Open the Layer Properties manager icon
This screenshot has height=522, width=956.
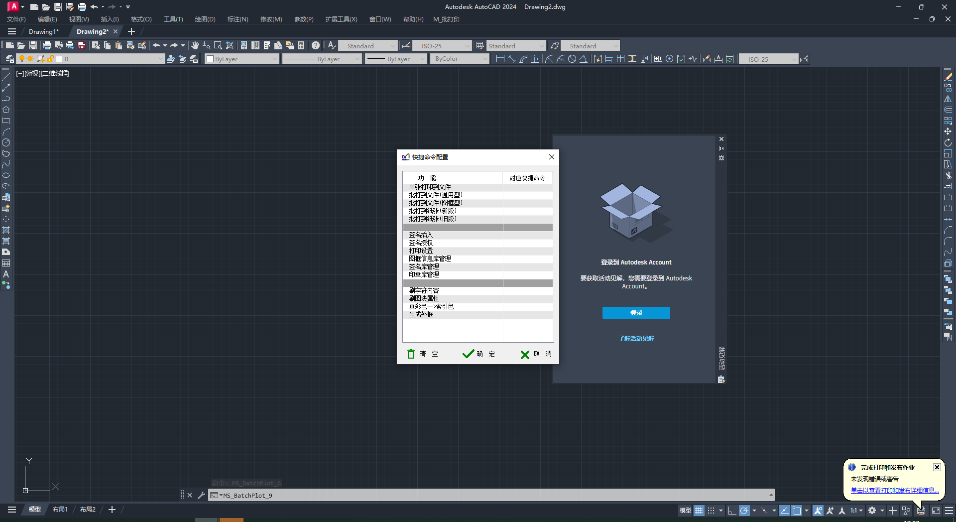point(9,59)
